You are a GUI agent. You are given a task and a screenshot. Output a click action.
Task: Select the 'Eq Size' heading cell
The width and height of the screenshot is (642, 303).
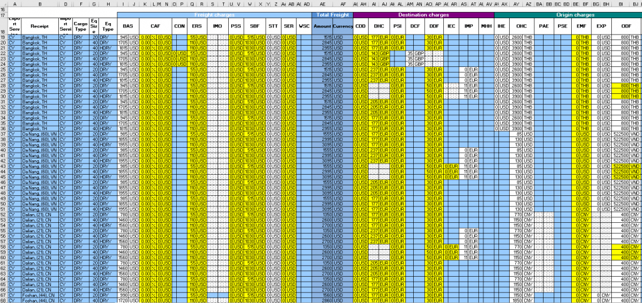click(x=94, y=26)
